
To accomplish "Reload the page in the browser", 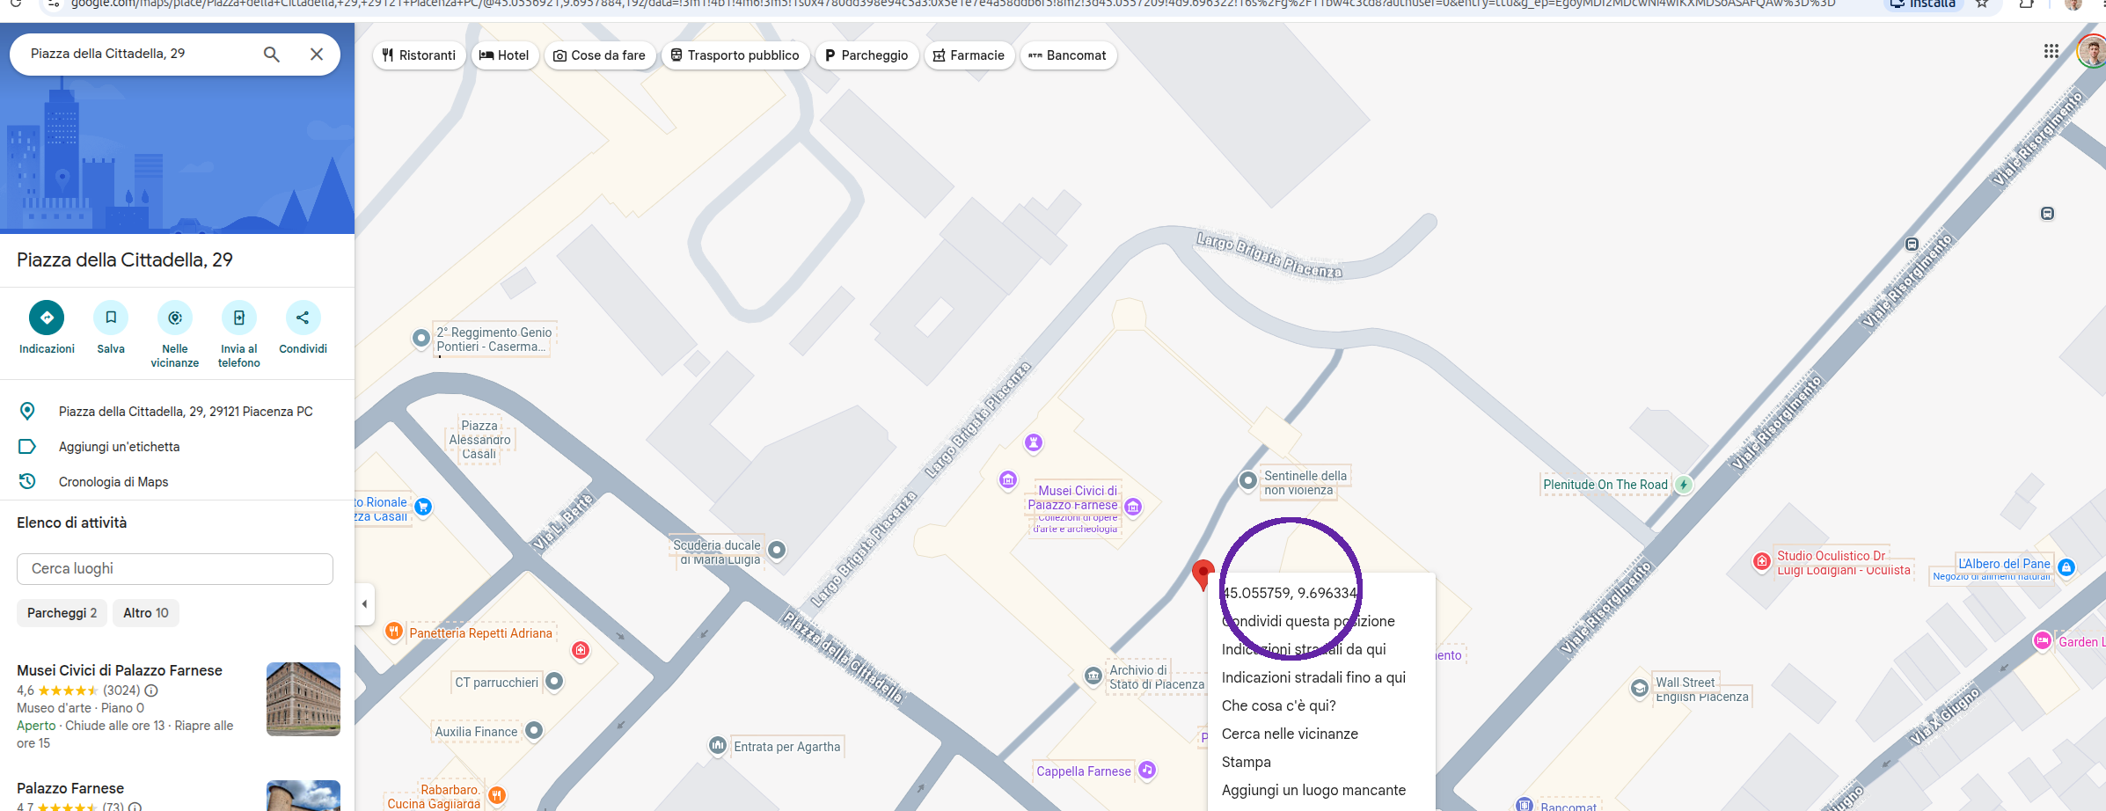I will pos(16,4).
